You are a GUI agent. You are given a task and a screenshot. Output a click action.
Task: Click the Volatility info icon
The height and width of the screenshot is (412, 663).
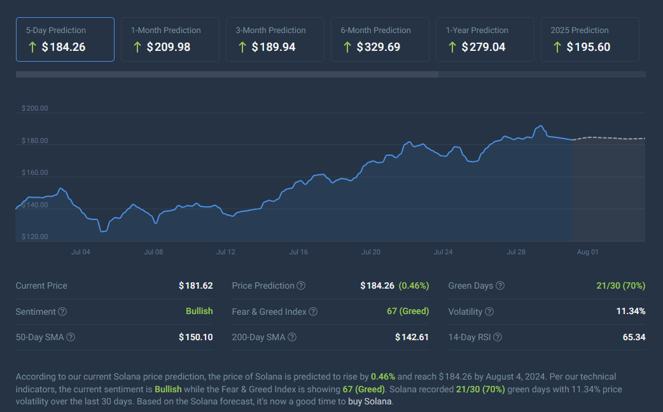[489, 312]
